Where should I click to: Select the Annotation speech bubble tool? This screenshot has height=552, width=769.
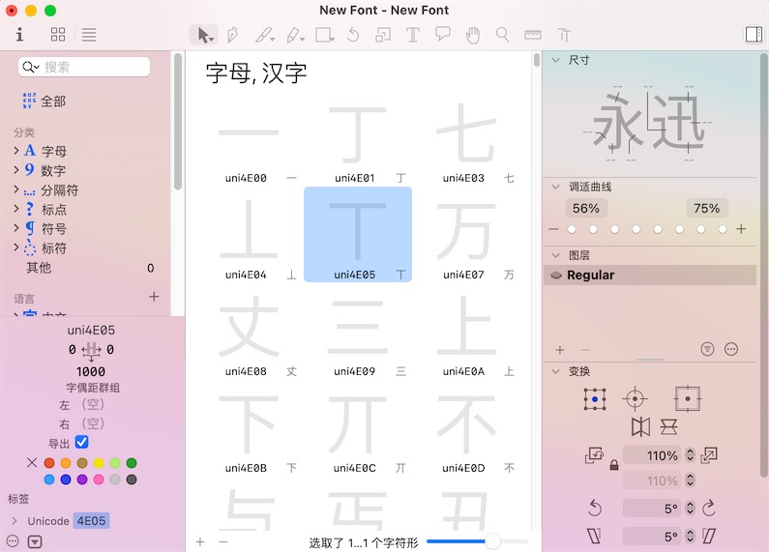(x=443, y=34)
